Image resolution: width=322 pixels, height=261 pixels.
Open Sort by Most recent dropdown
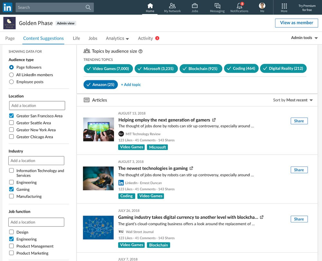pyautogui.click(x=293, y=100)
